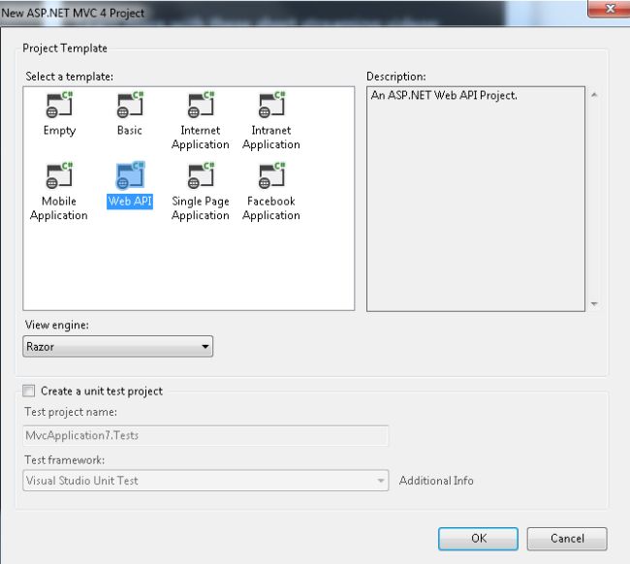Pick the Facebook Application template icon
Viewport: 630px width, 564px height.
(271, 175)
